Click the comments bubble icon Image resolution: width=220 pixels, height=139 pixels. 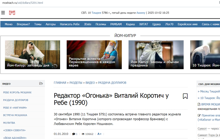[x=74, y=134]
